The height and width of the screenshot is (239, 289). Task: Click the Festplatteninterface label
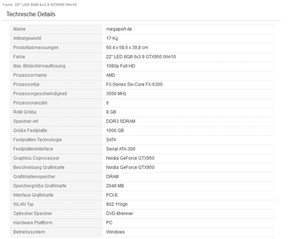(x=33, y=149)
